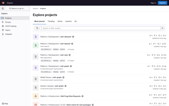Click the public globe icon beside swh-web
This screenshot has width=169, height=106.
(70, 55)
